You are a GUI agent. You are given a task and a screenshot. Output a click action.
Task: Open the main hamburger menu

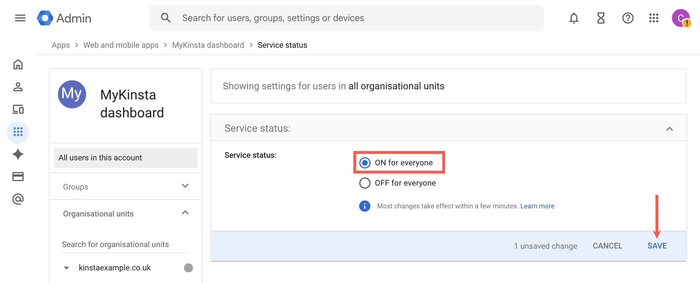click(x=20, y=18)
